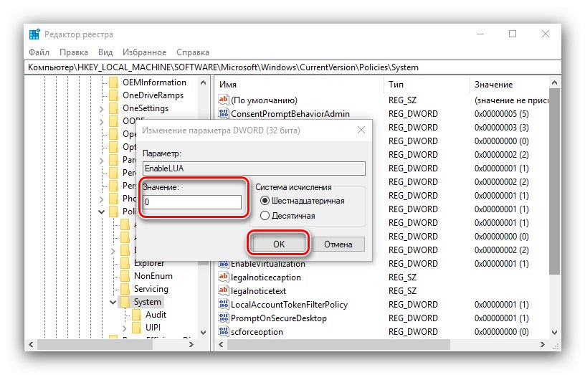Click the OneSettings folder icon
This screenshot has height=375, width=585.
tap(113, 108)
